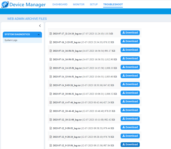This screenshot has width=171, height=149.
Task: Select the TROUBLESHOOT tab
Action: tap(113, 4)
